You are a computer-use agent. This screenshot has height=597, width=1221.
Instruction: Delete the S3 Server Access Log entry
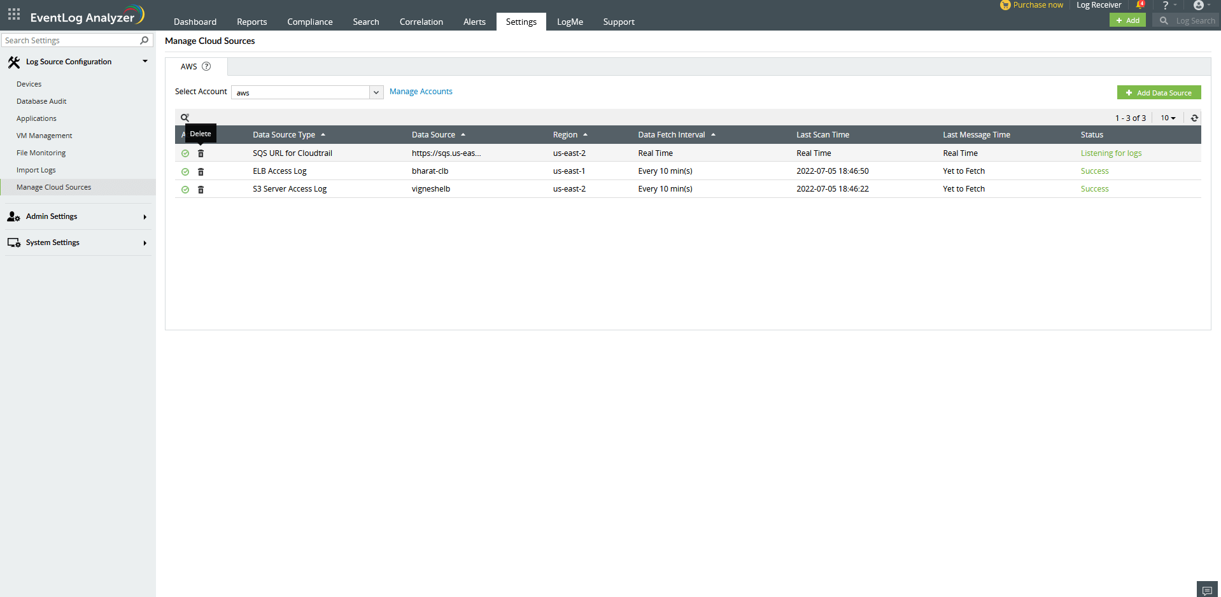[201, 189]
